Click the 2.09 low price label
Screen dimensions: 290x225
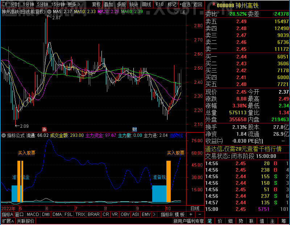(24, 126)
